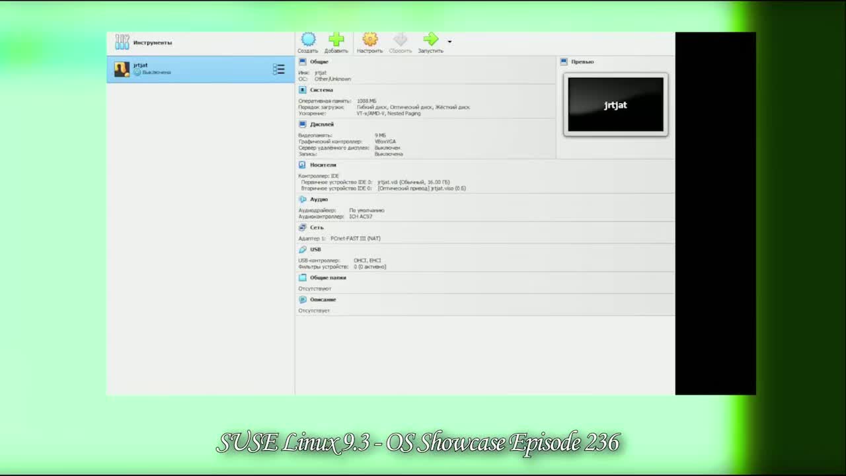Select the Инструменты label in the sidebar
This screenshot has width=846, height=476.
coord(153,42)
